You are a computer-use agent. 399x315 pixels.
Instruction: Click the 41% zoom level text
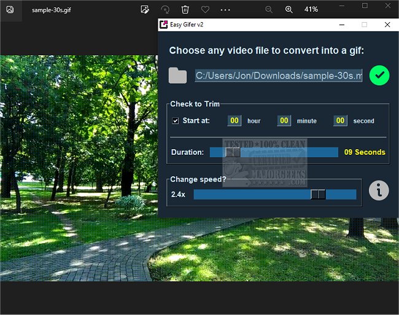coord(311,9)
